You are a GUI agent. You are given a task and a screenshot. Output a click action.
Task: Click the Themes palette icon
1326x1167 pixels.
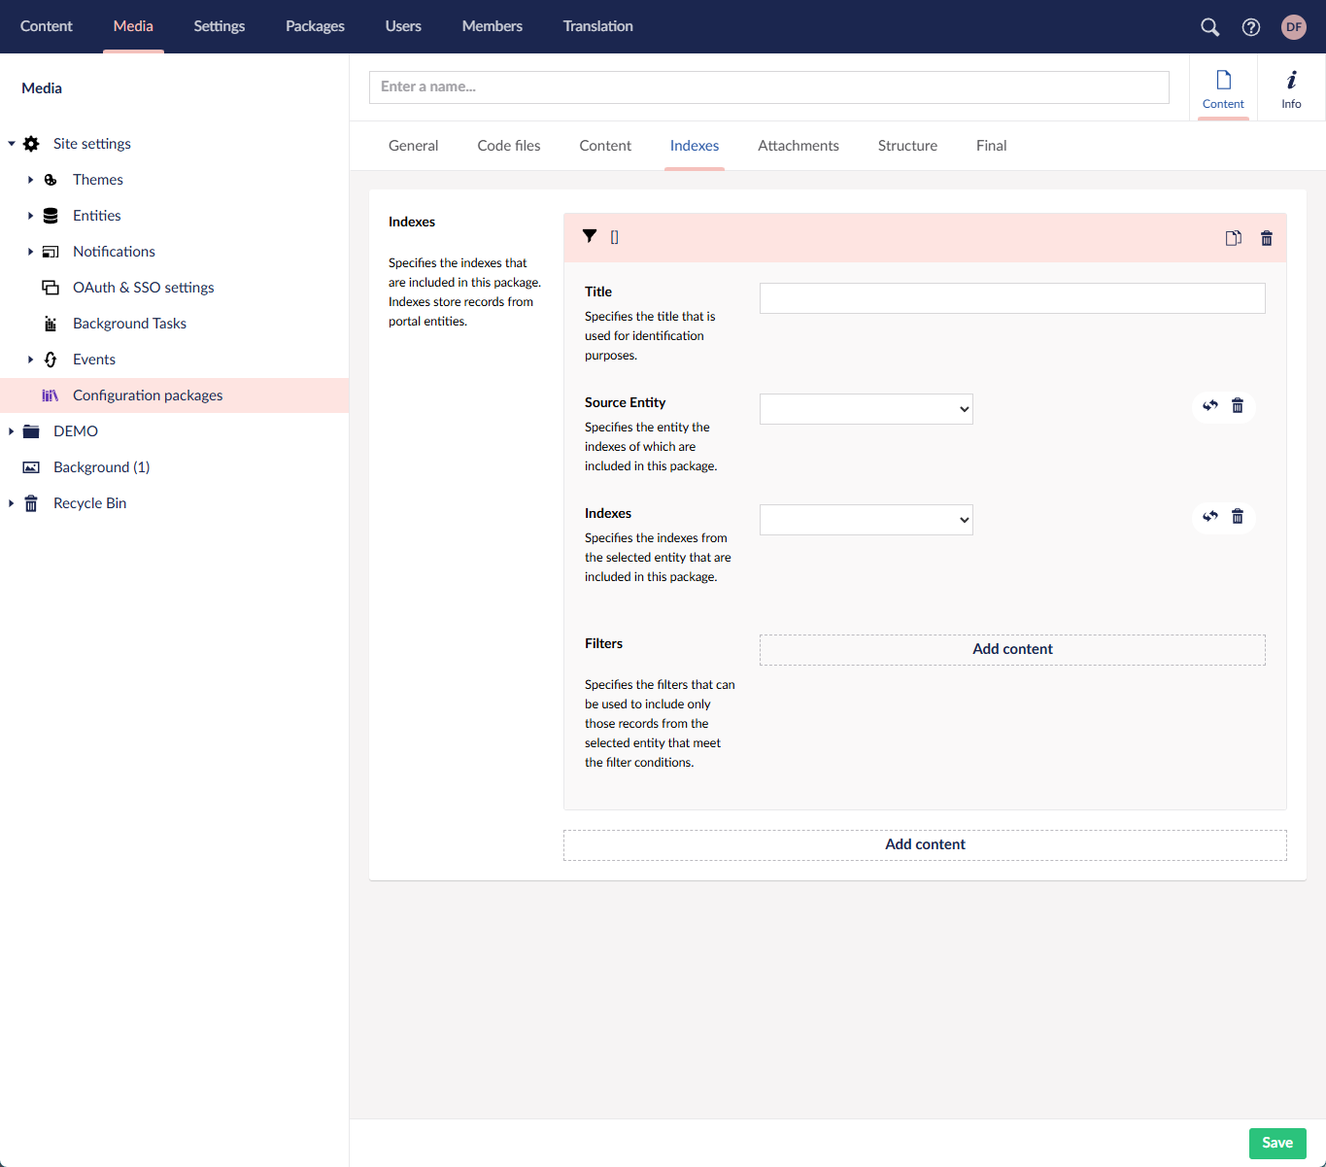(x=51, y=180)
